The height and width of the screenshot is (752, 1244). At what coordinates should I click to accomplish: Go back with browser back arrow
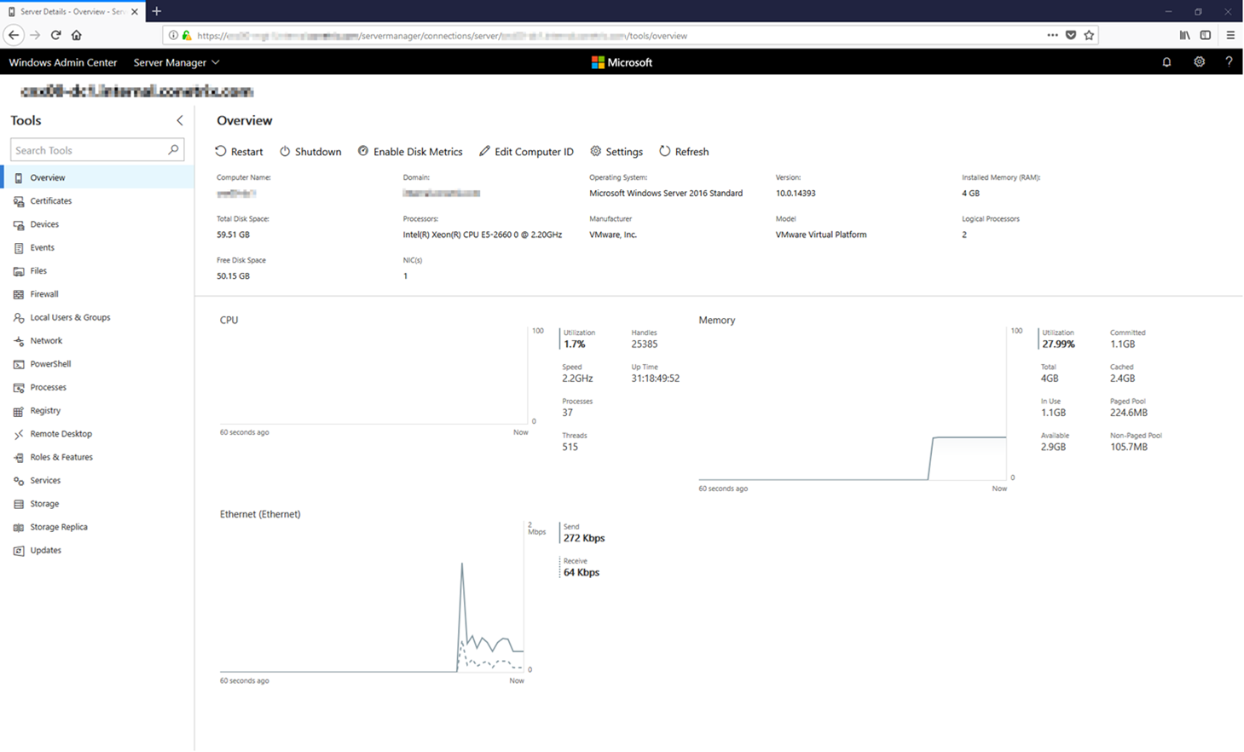coord(14,35)
